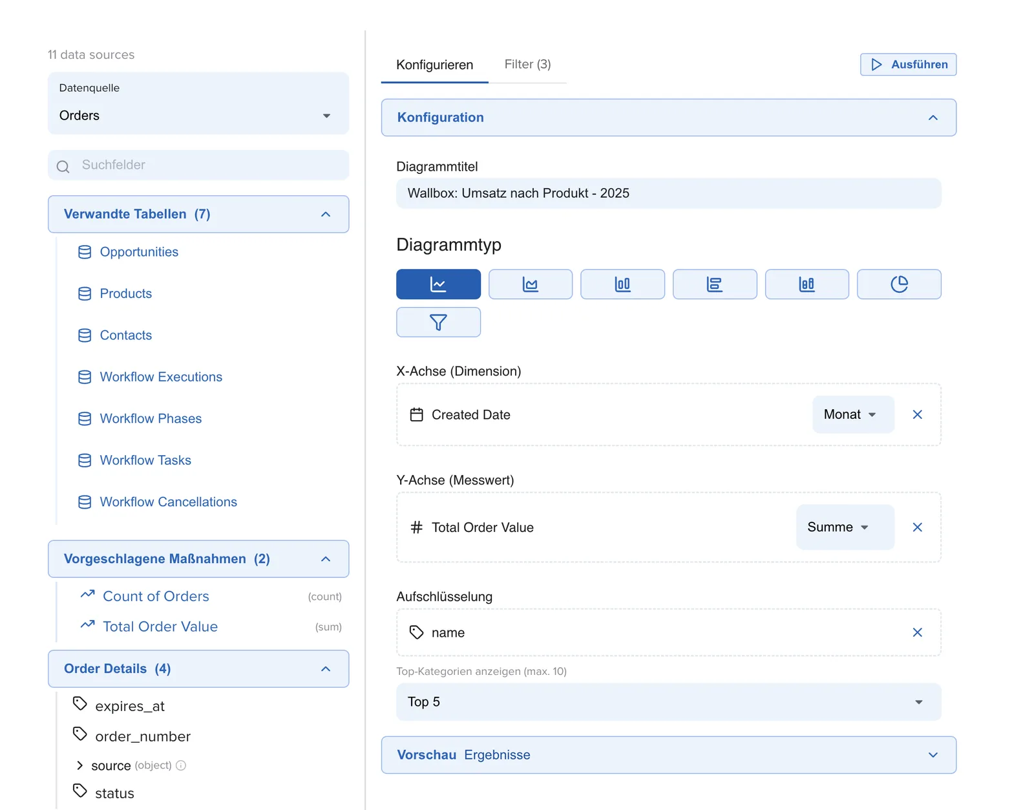Switch to the Filter (3) tab
1034x810 pixels.
pos(527,64)
